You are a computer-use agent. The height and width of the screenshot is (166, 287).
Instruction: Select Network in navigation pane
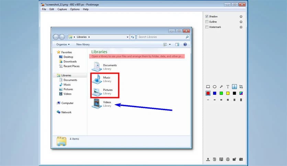pyautogui.click(x=64, y=112)
